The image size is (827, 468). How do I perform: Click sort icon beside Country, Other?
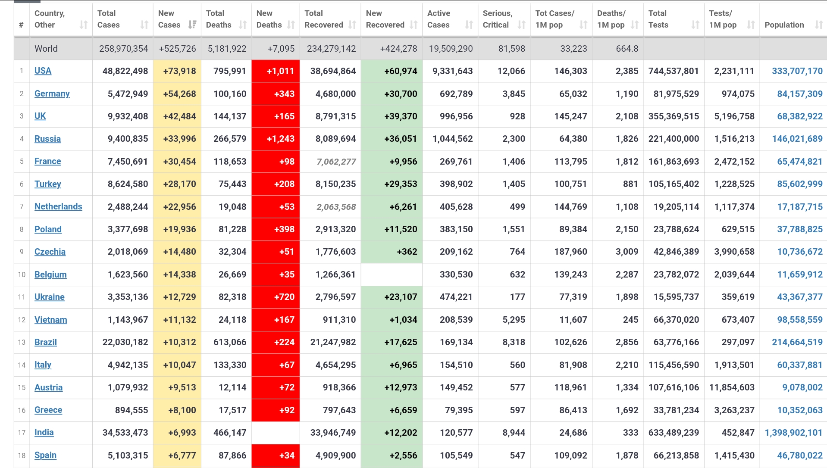pyautogui.click(x=83, y=25)
